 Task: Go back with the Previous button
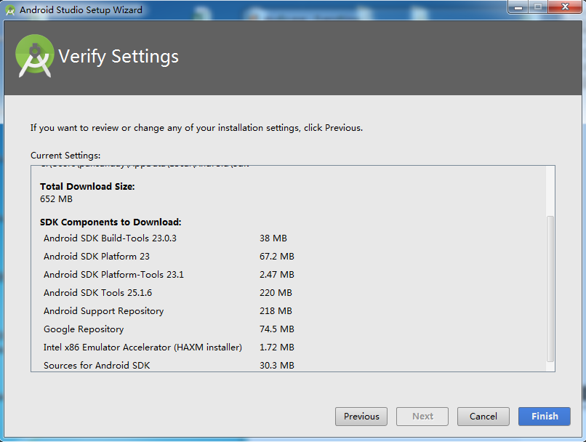tap(361, 417)
